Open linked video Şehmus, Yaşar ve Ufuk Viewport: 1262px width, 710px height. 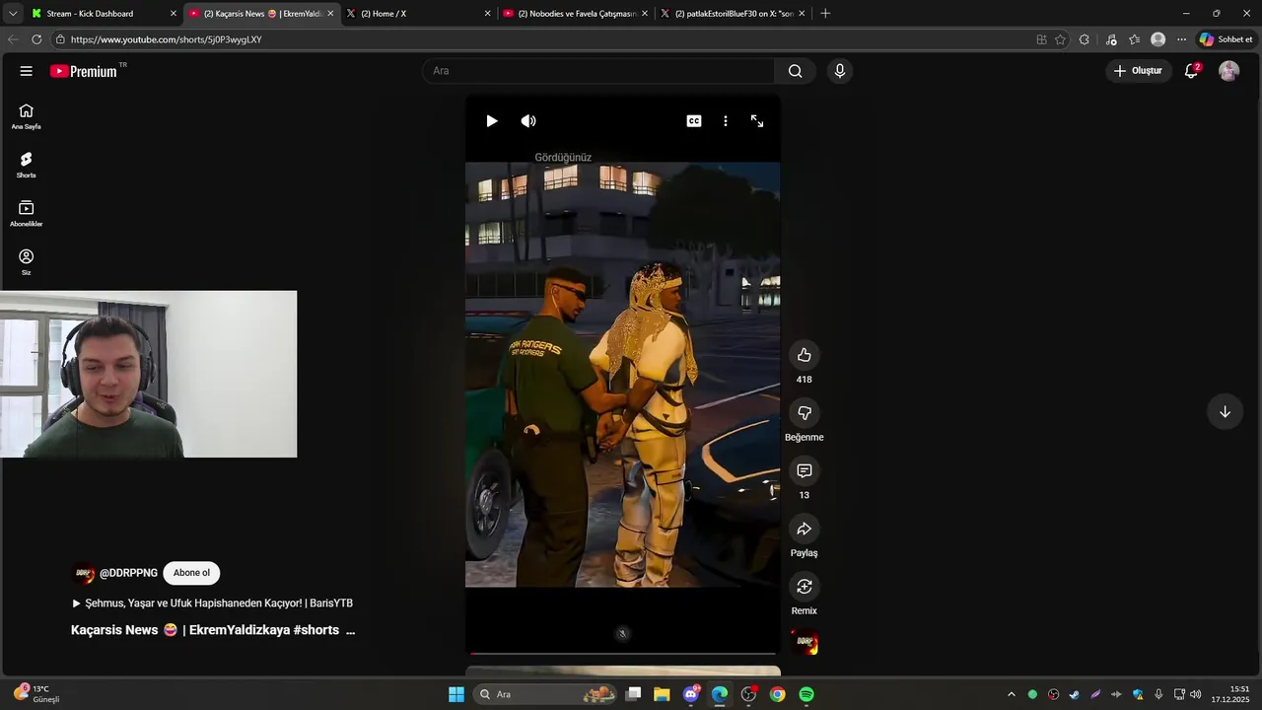click(213, 603)
